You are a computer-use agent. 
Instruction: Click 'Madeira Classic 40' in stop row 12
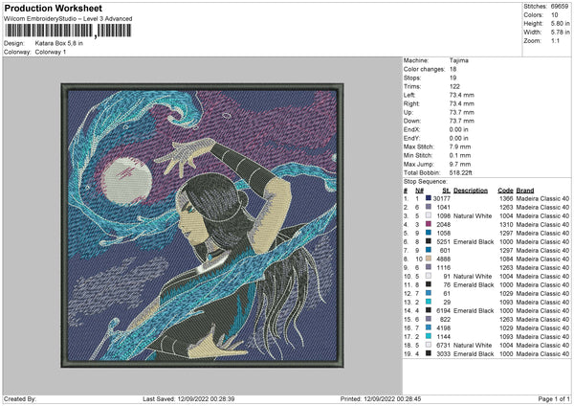(542, 294)
